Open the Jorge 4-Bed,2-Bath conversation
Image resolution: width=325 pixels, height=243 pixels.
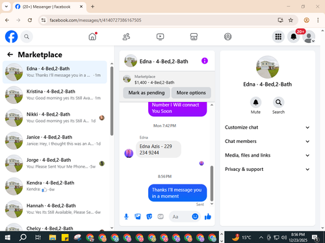55,163
